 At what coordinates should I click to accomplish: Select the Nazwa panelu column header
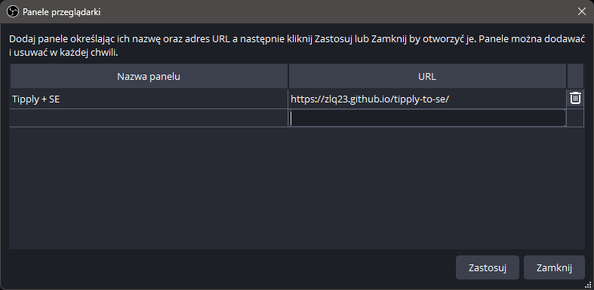coord(149,76)
